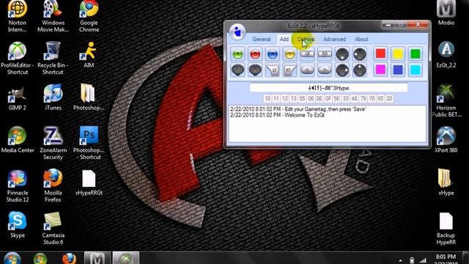Insert the red B button glyph

(x=255, y=54)
